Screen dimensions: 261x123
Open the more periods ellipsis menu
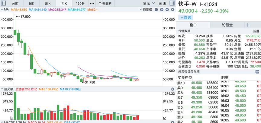coord(92,4)
